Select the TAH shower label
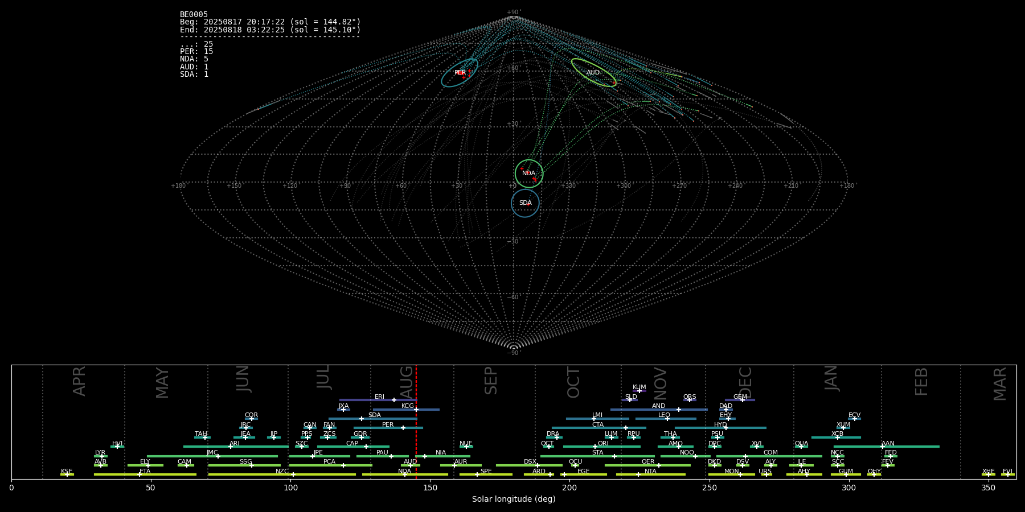Image resolution: width=1025 pixels, height=512 pixels. pyautogui.click(x=201, y=434)
